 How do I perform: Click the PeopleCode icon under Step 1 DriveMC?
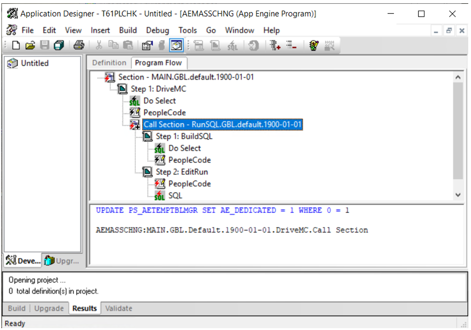pyautogui.click(x=135, y=113)
